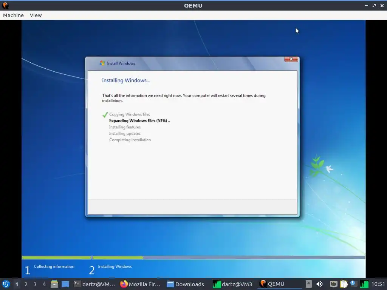Switch to workspace 2 in the pager
Image resolution: width=387 pixels, height=290 pixels.
(26, 284)
